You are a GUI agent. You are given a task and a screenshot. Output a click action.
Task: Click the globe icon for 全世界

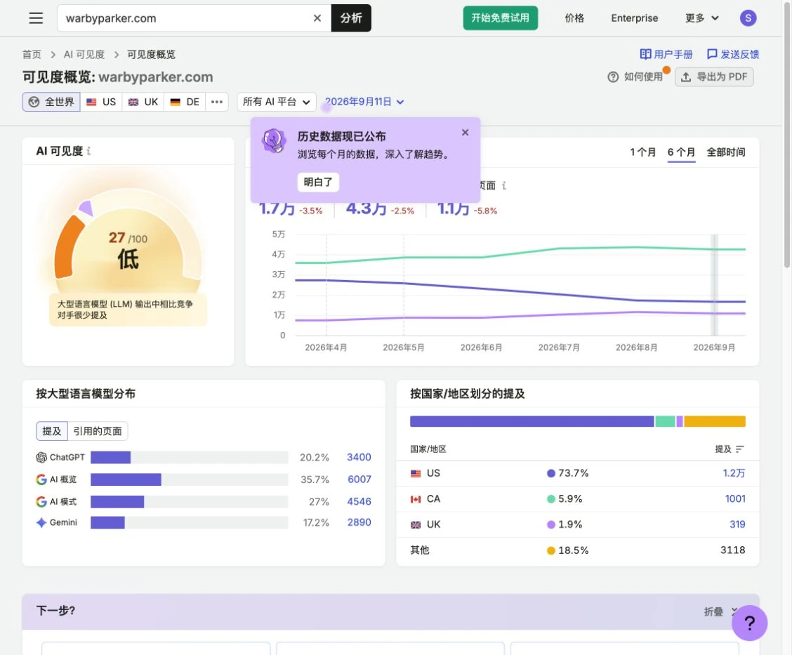(34, 102)
